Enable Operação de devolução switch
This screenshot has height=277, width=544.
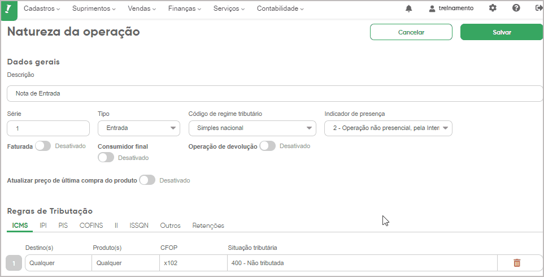pyautogui.click(x=268, y=146)
